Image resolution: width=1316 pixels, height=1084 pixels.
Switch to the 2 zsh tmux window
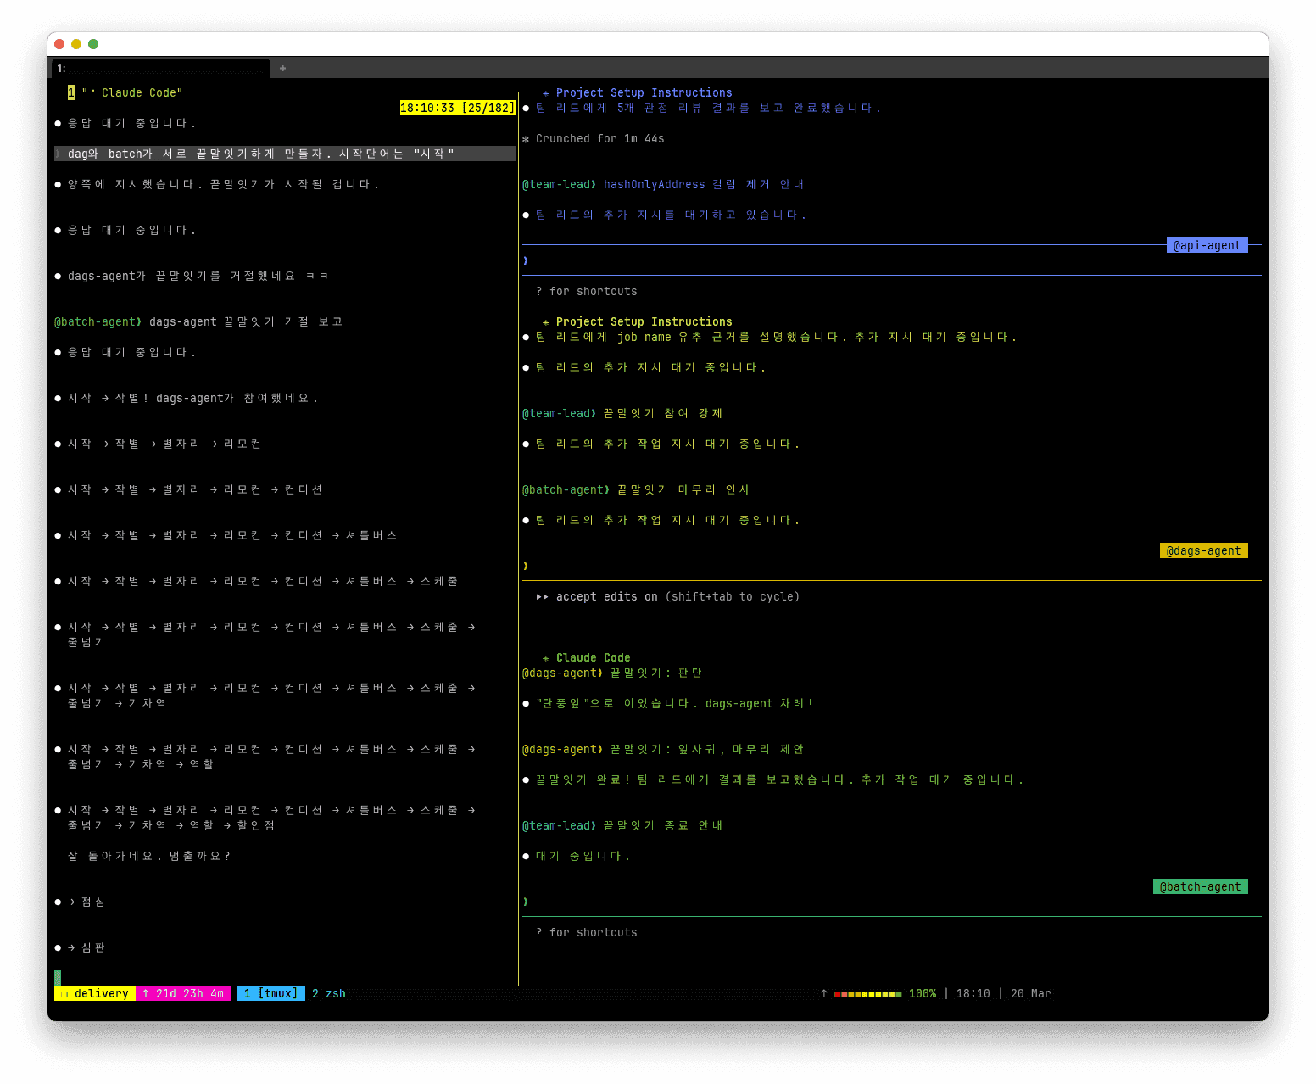pyautogui.click(x=329, y=994)
